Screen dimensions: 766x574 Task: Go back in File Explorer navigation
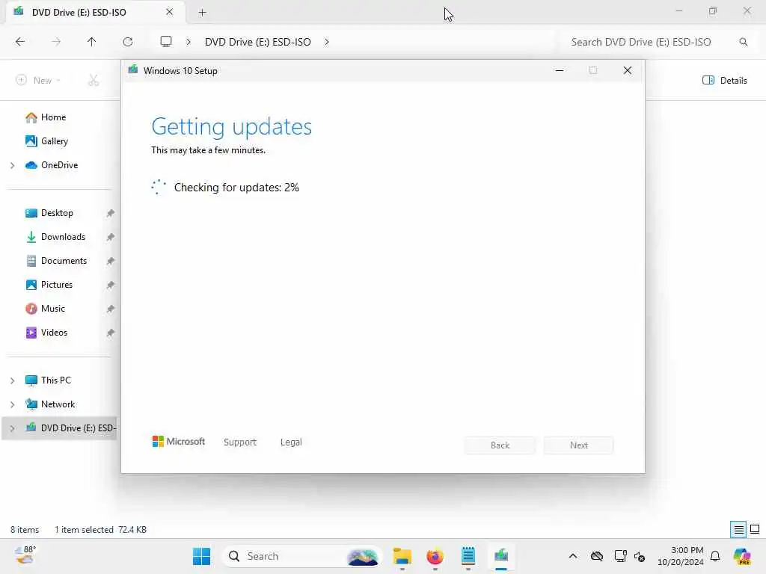point(20,42)
